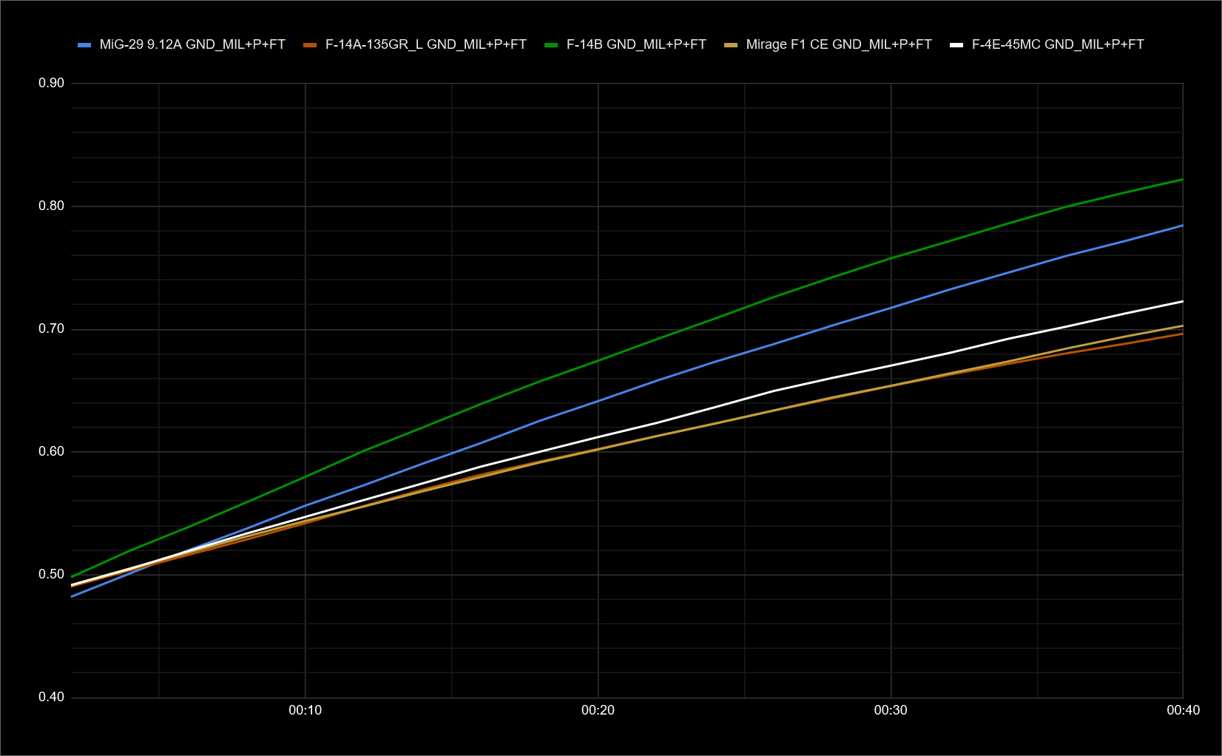Select the F-4E-45MC GND_MIL+P+FT legend text
Viewport: 1222px width, 756px height.
1057,44
